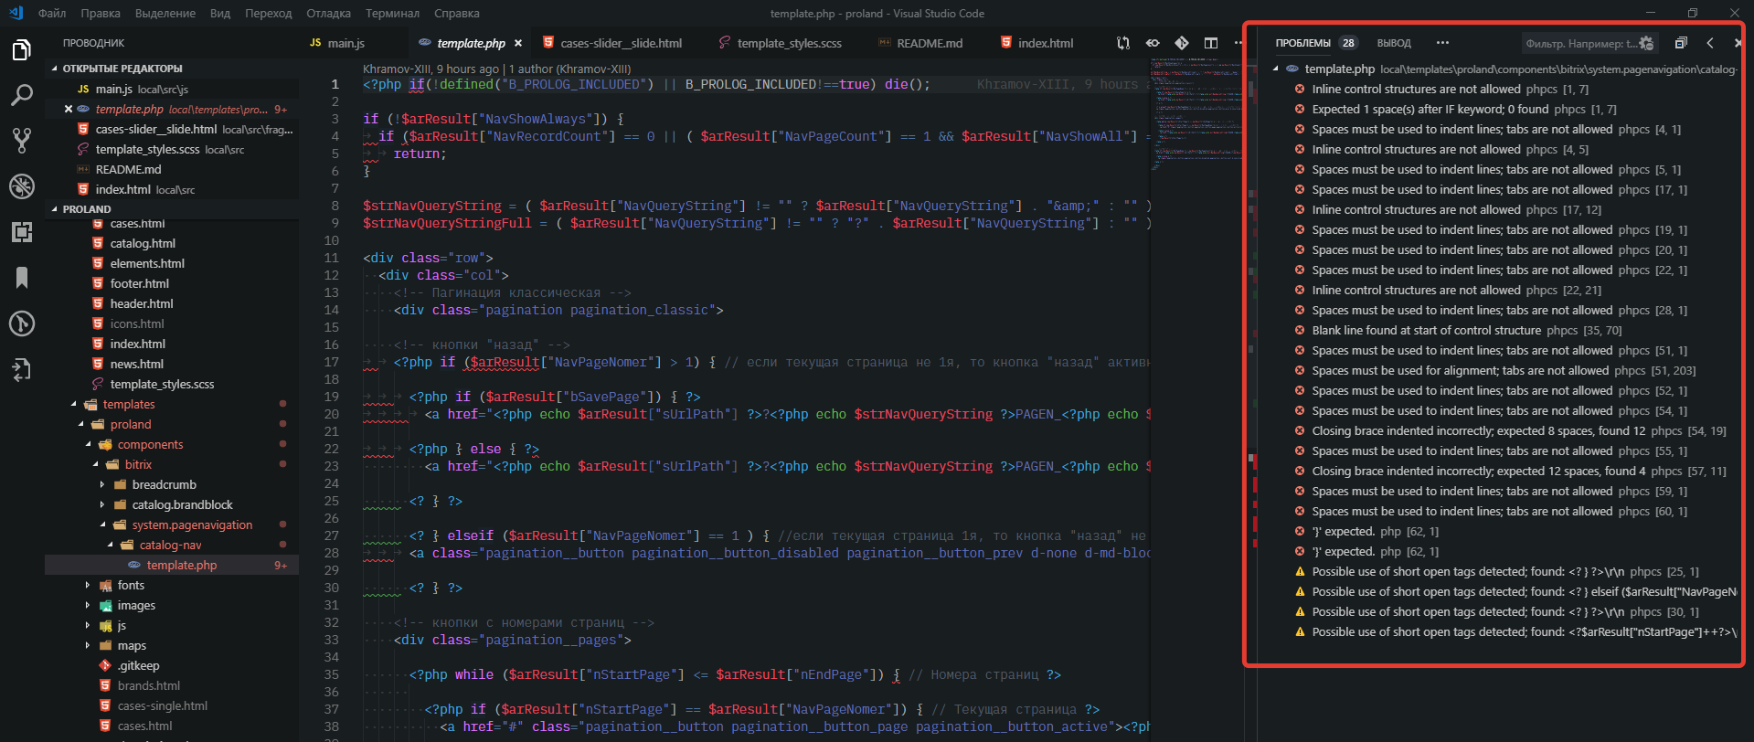Open the Терминал menu
Screen dimensions: 1754x742
click(x=391, y=14)
